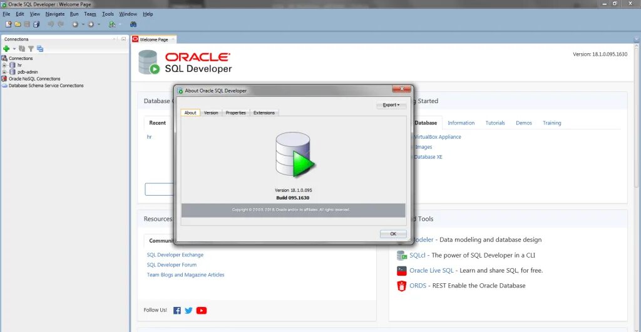Click the ORDS shield icon
The height and width of the screenshot is (332, 641).
tap(402, 286)
